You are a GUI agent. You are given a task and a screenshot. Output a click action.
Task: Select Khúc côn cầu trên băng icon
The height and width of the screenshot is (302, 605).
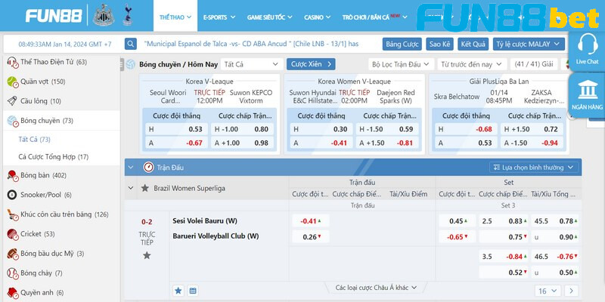[12, 214]
